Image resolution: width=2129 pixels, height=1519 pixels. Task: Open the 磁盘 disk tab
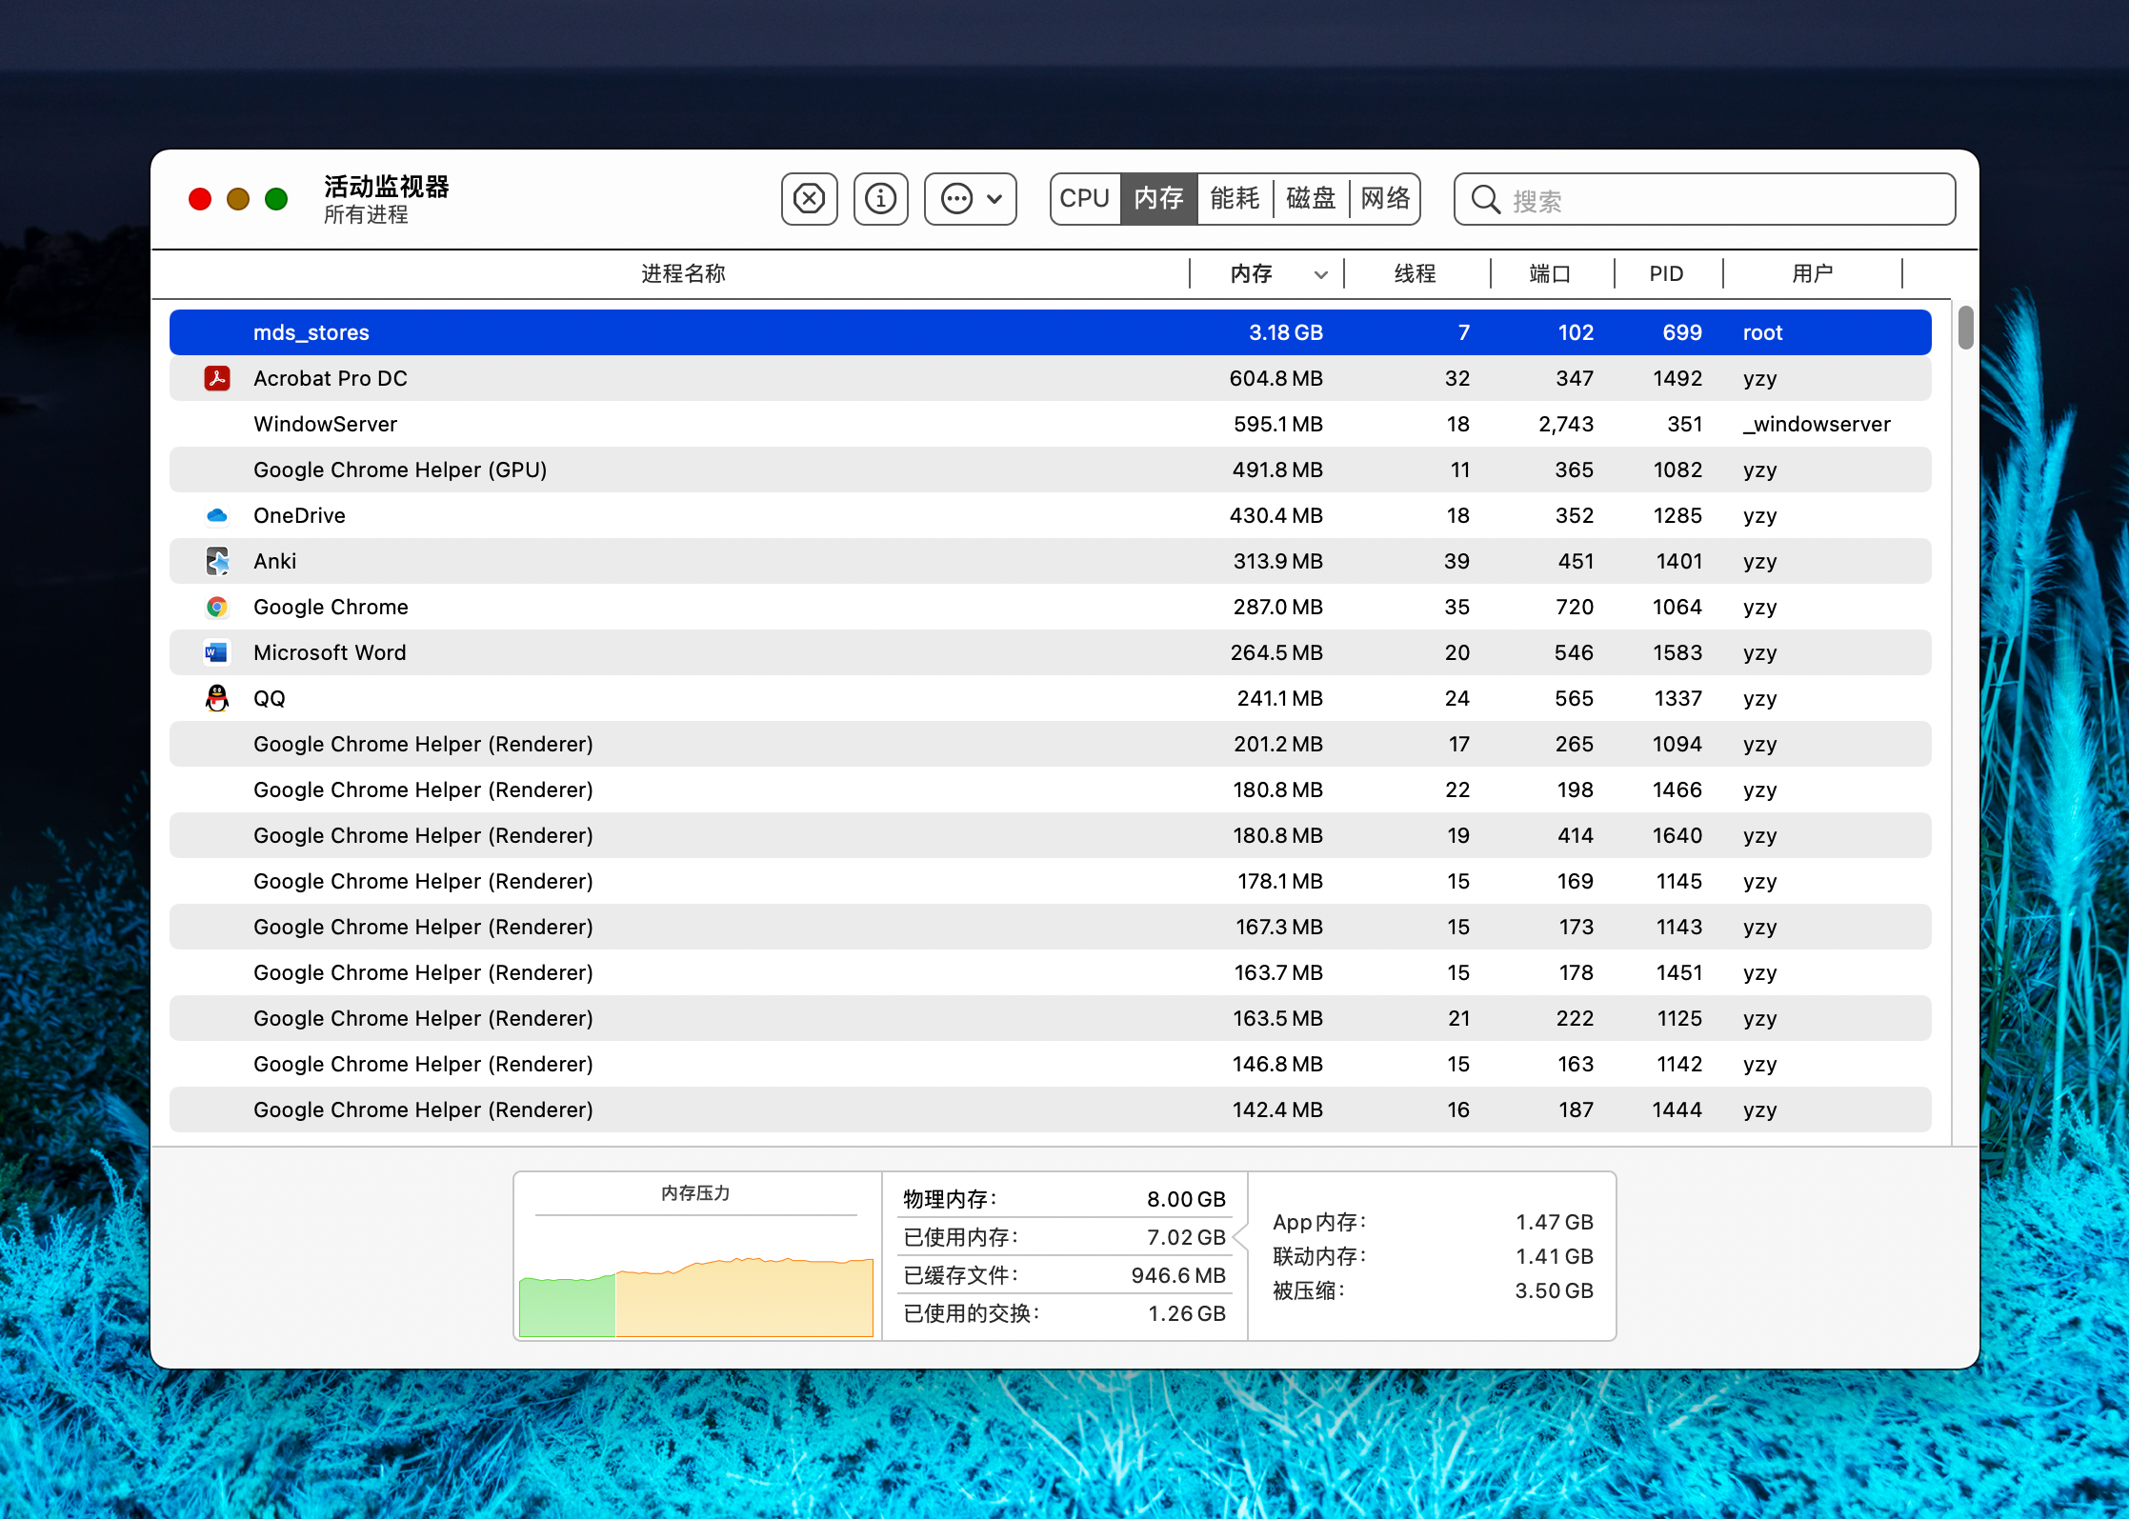point(1310,198)
